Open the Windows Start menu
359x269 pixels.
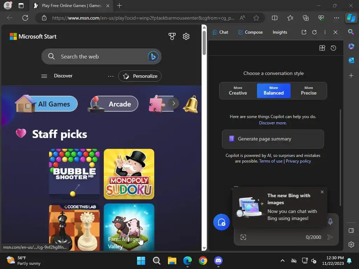tap(141, 261)
